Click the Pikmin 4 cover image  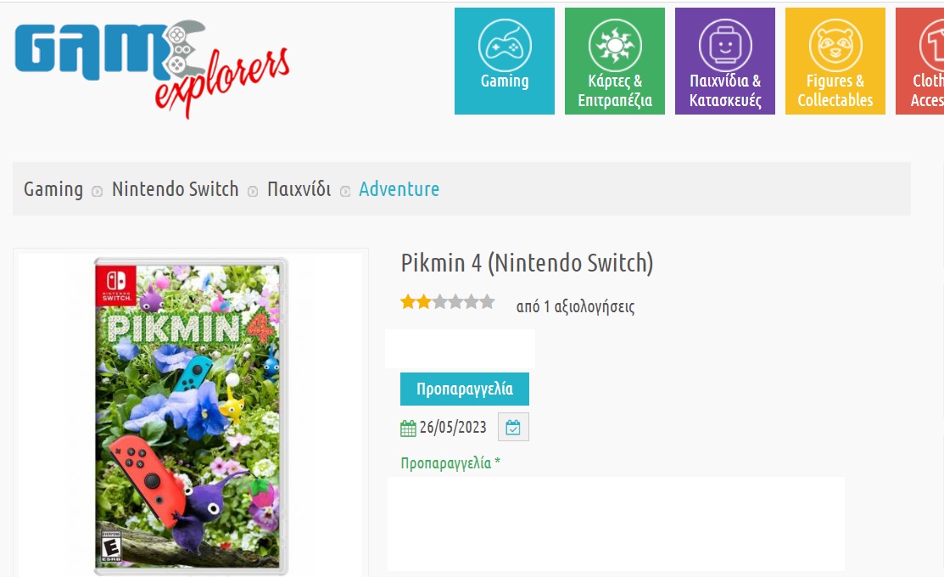tap(191, 416)
